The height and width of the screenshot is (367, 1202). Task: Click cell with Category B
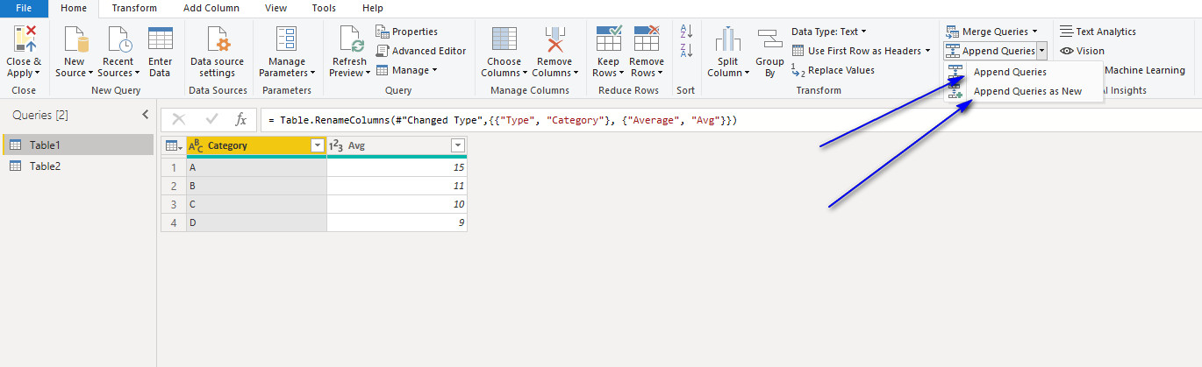[256, 186]
